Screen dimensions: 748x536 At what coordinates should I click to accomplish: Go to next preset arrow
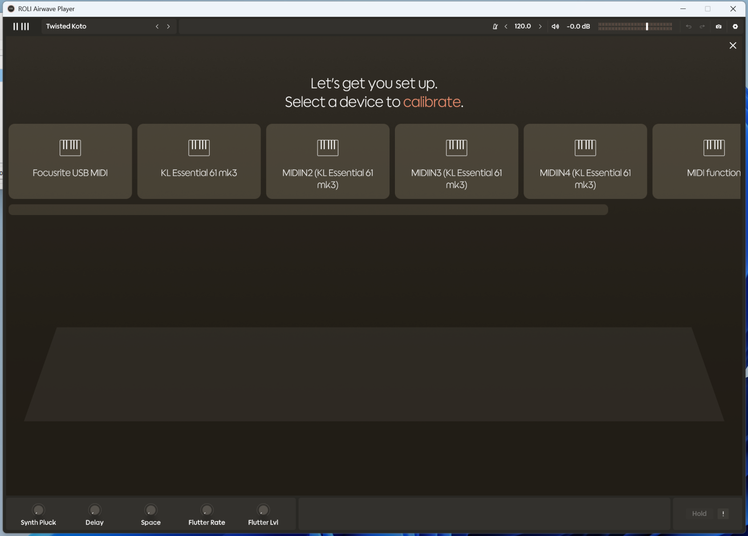[x=168, y=26]
